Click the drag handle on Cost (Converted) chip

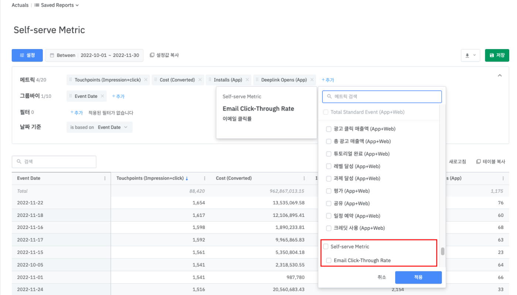[x=156, y=80]
